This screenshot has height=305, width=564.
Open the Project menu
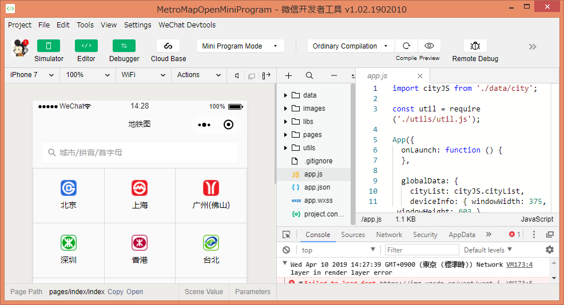(20, 25)
